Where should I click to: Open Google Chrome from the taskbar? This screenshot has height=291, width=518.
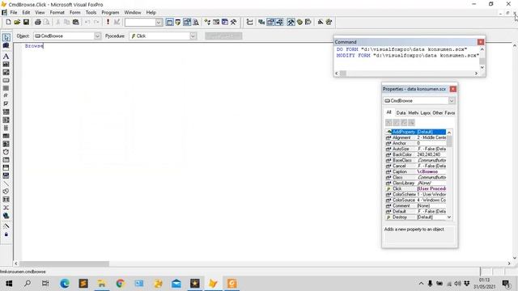tap(121, 284)
